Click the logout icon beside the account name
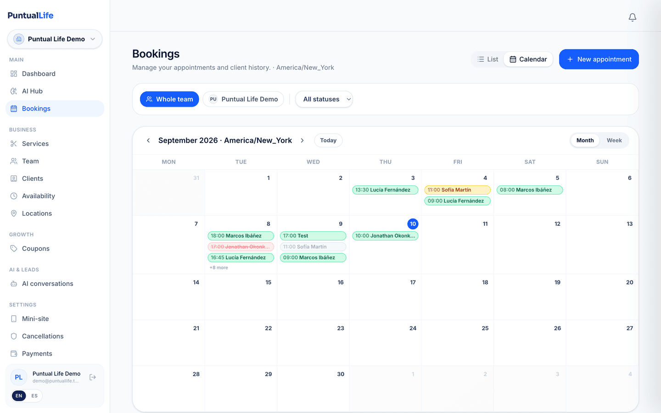The width and height of the screenshot is (661, 413). (x=93, y=377)
